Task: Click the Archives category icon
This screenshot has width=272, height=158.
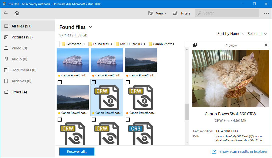Action: [x=6, y=81]
